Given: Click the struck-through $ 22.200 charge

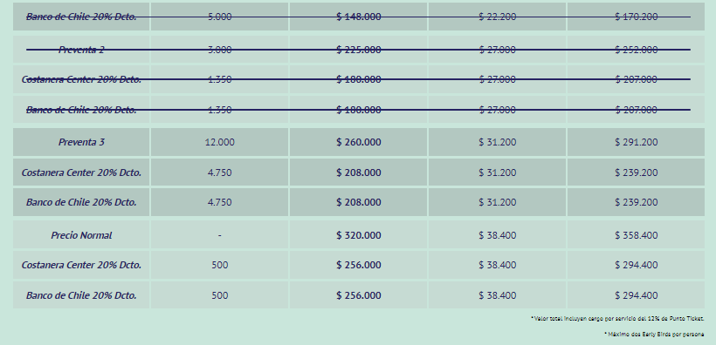Looking at the screenshot, I should click(498, 17).
